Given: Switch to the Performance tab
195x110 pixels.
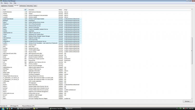Looking at the screenshot, I should pos(23,6).
